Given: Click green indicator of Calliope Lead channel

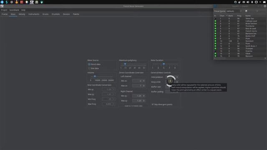Looking at the screenshot, I should tap(215, 21).
